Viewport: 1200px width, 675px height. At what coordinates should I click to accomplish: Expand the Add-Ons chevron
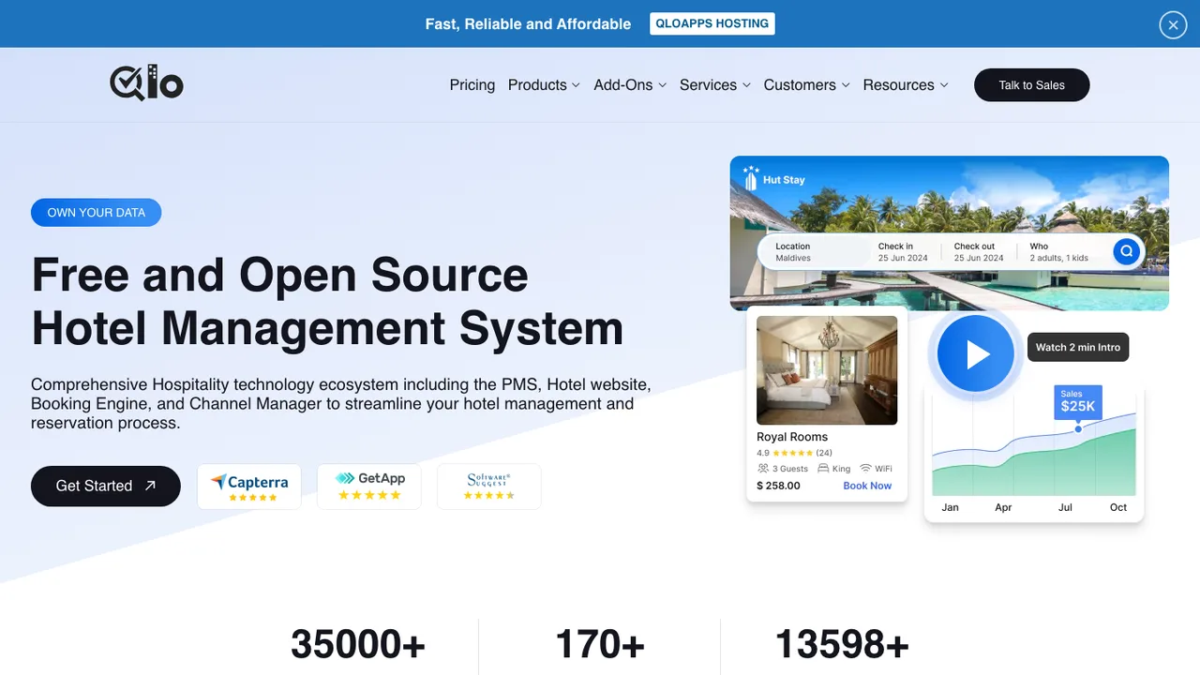pyautogui.click(x=662, y=85)
